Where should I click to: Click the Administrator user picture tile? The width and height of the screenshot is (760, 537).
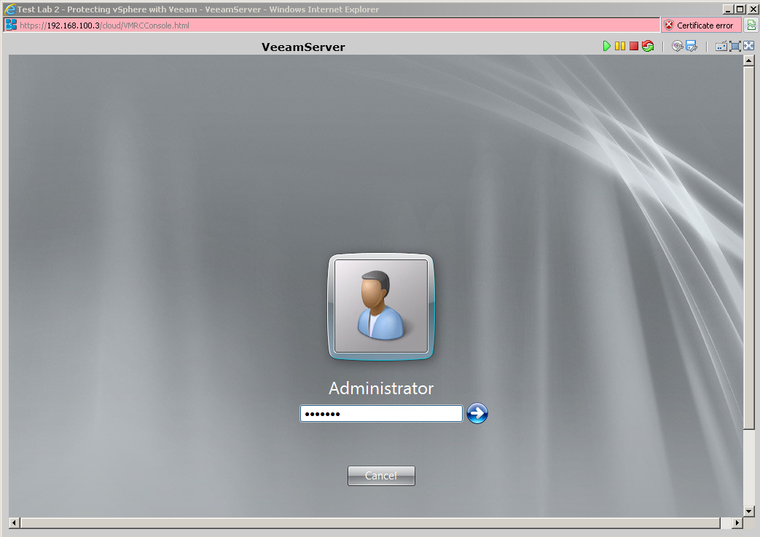point(381,306)
